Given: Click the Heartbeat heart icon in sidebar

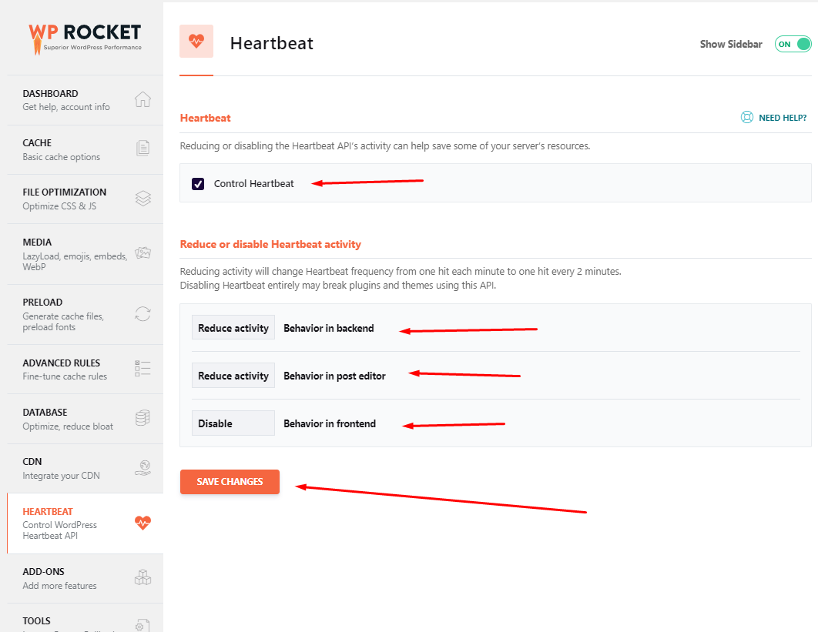Looking at the screenshot, I should (142, 523).
